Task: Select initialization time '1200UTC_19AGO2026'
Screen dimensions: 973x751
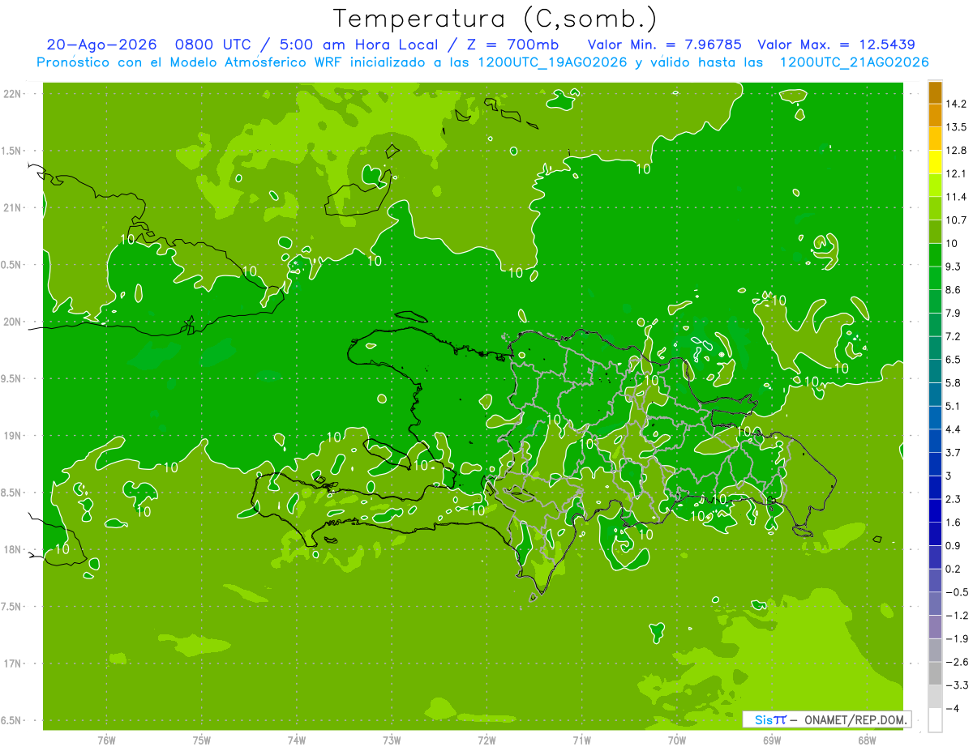Action: click(551, 62)
